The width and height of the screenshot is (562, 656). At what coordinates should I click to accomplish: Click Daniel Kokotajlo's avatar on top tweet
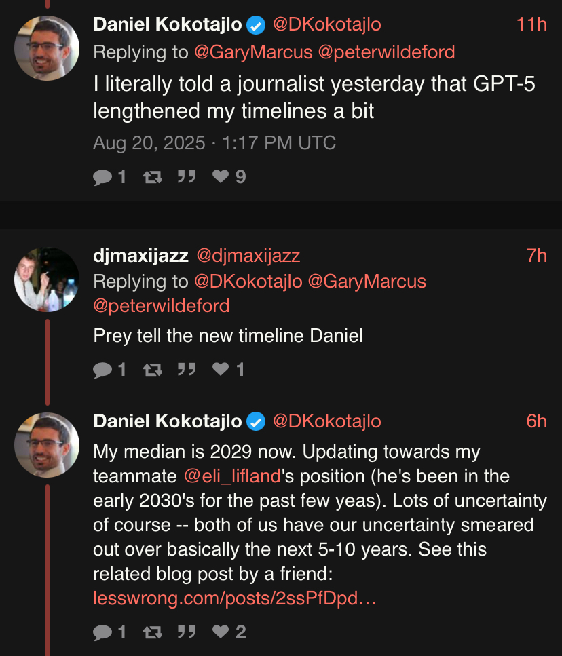(47, 48)
